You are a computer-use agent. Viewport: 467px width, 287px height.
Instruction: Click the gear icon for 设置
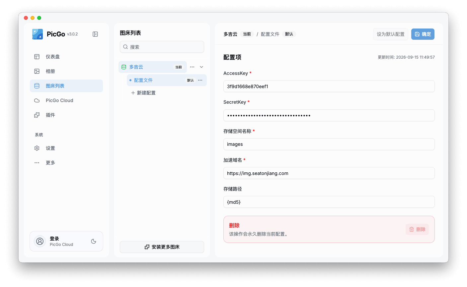[37, 148]
